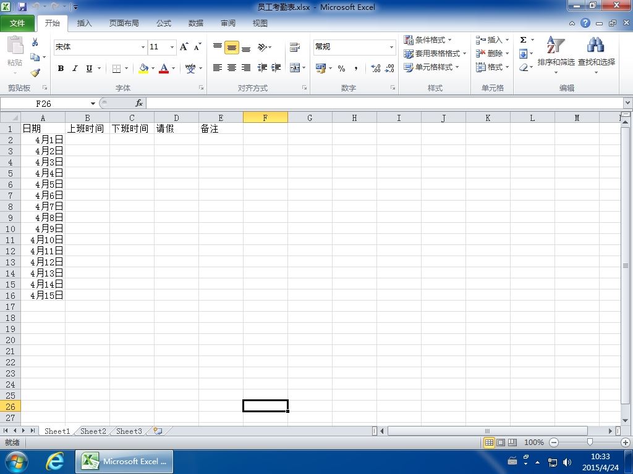Click the Copy icon in clipboard group
633x474 pixels.
[35, 57]
